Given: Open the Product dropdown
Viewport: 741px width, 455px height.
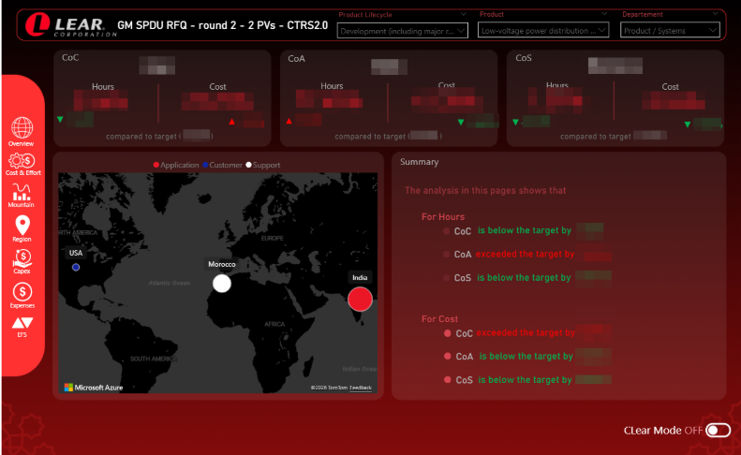Looking at the screenshot, I should (543, 31).
